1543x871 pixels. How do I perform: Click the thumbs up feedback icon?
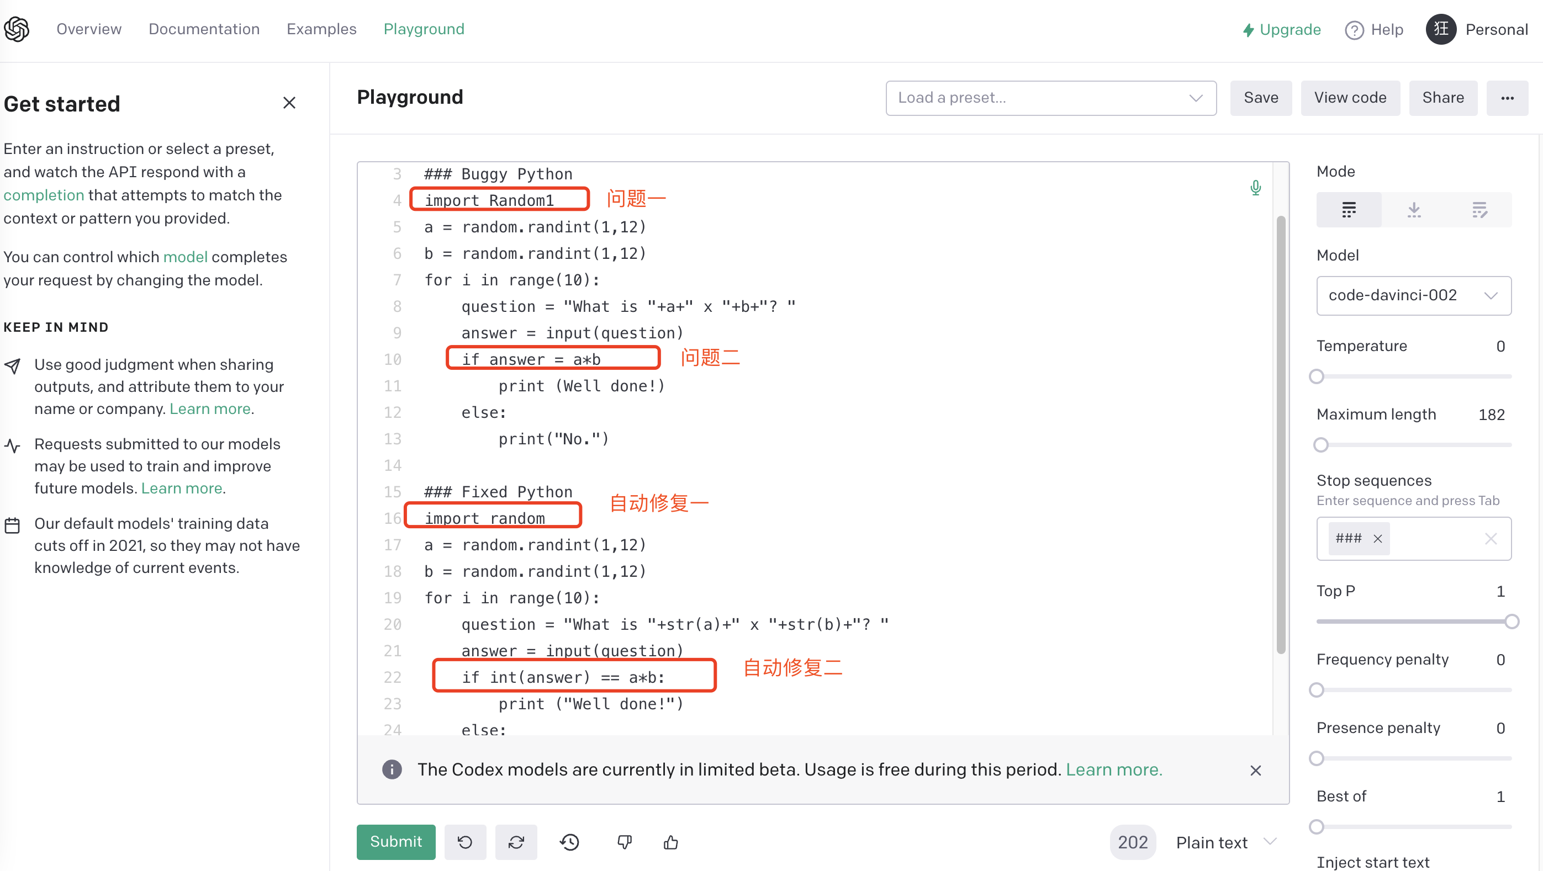[671, 842]
